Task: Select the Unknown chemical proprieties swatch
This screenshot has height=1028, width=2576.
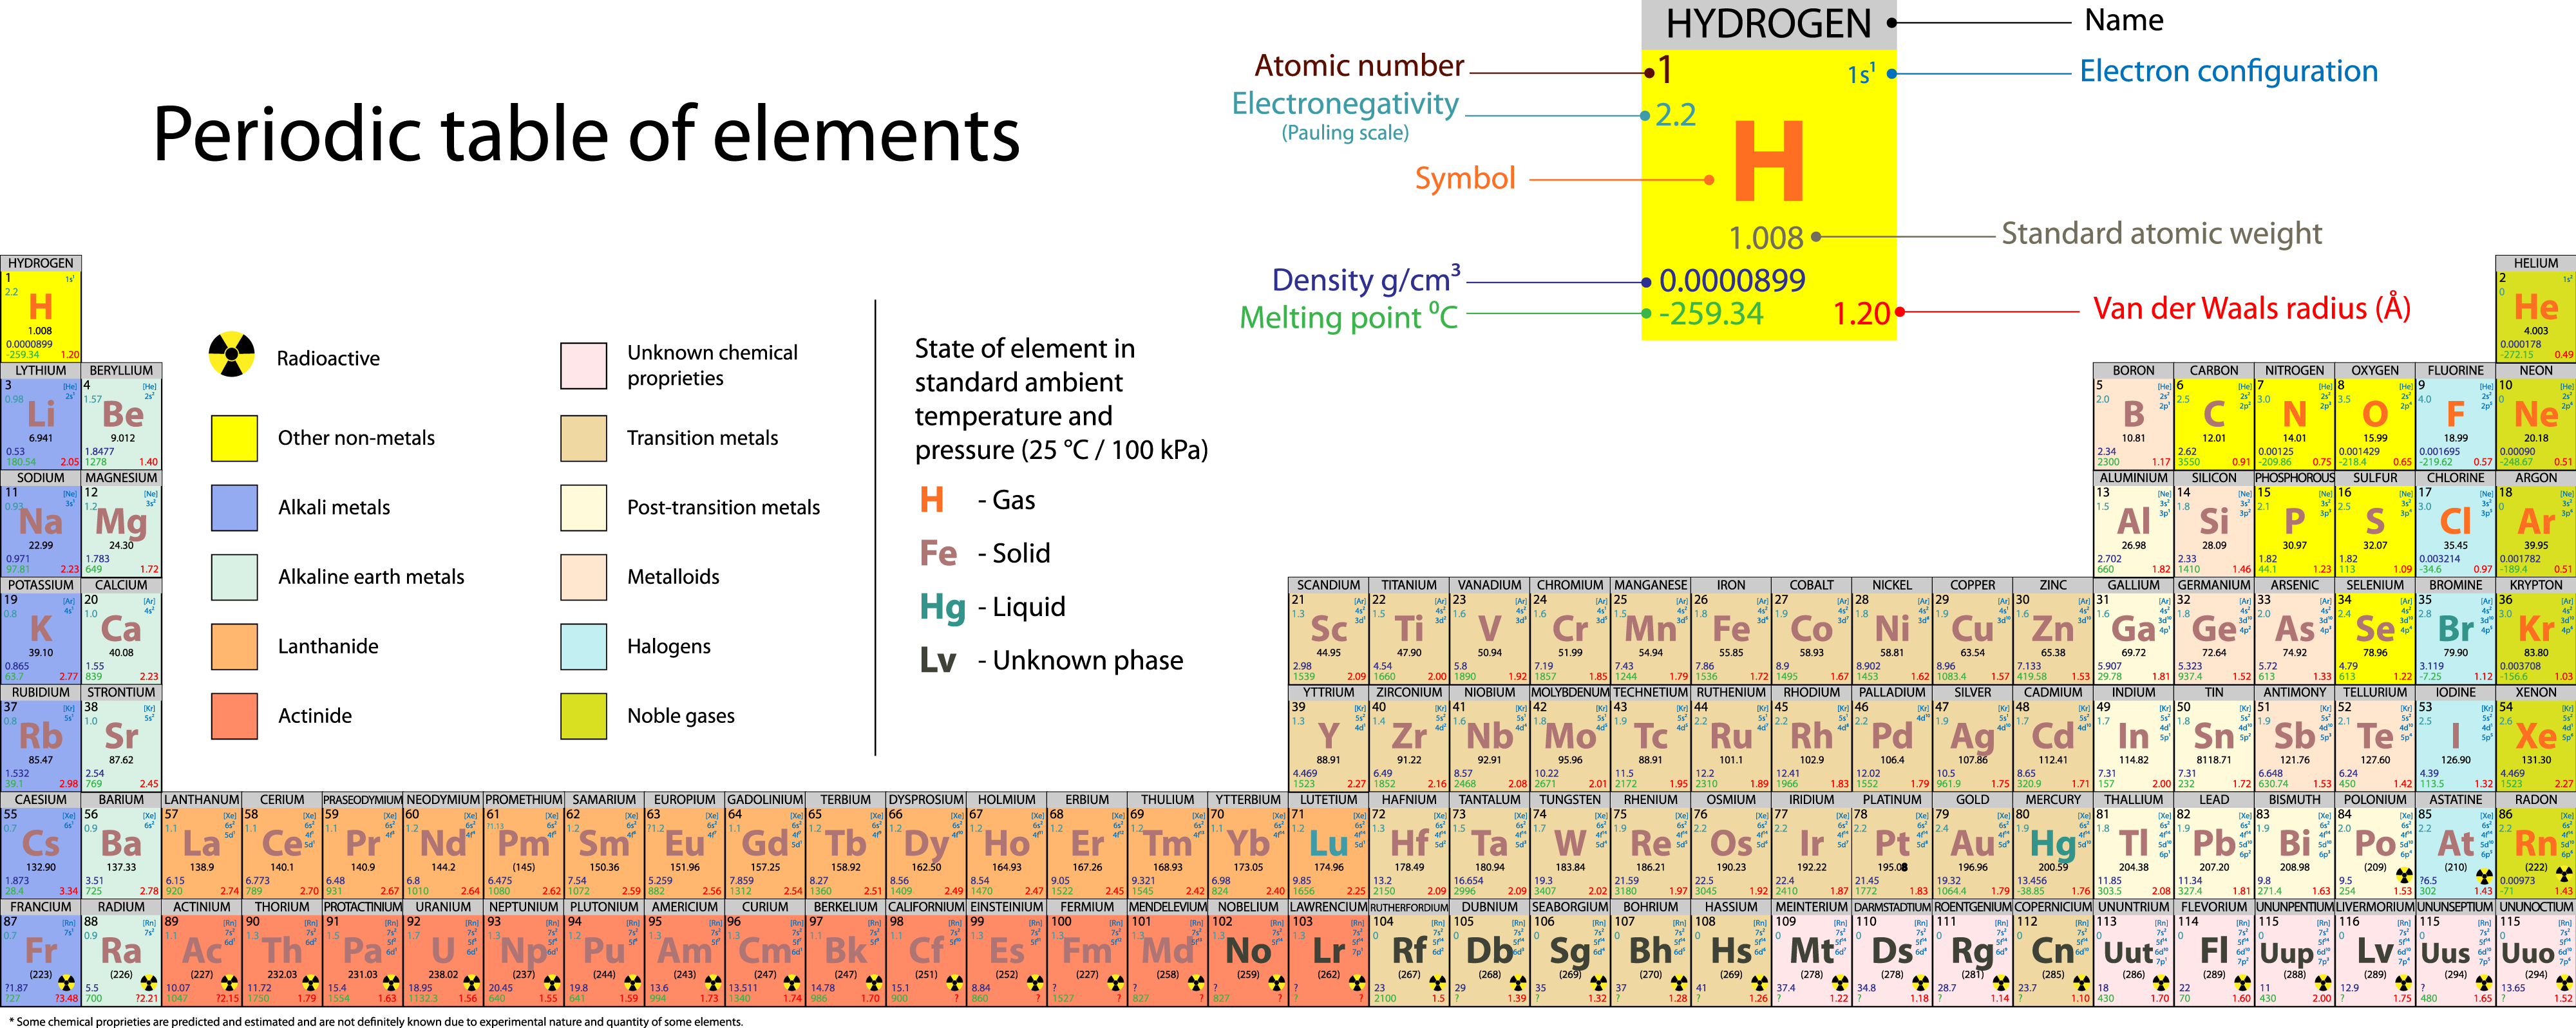Action: click(584, 365)
